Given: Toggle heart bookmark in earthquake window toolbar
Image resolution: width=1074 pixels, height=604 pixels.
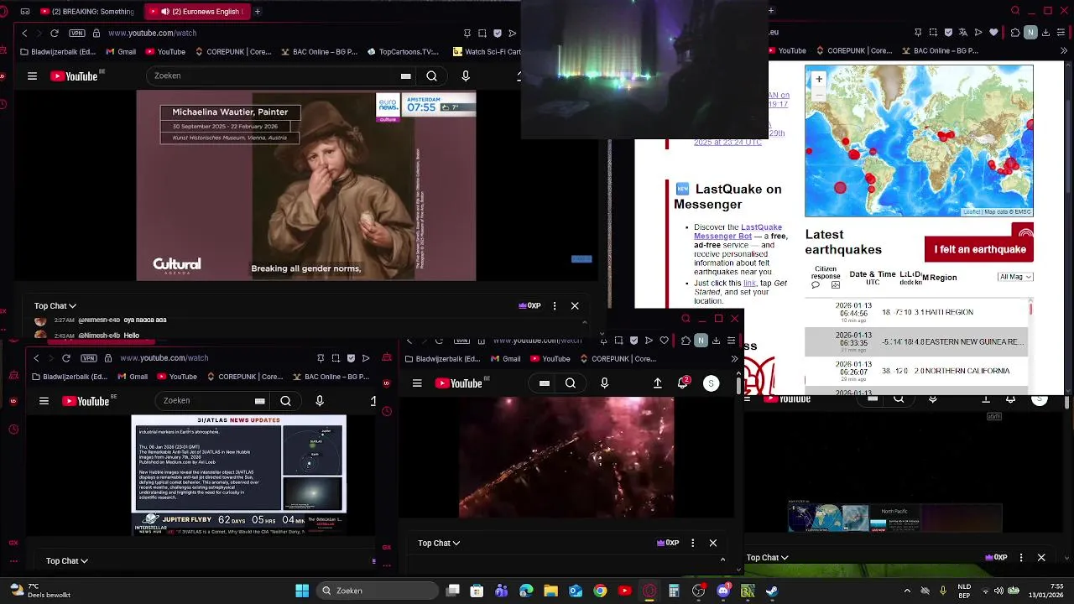Looking at the screenshot, I should point(993,33).
